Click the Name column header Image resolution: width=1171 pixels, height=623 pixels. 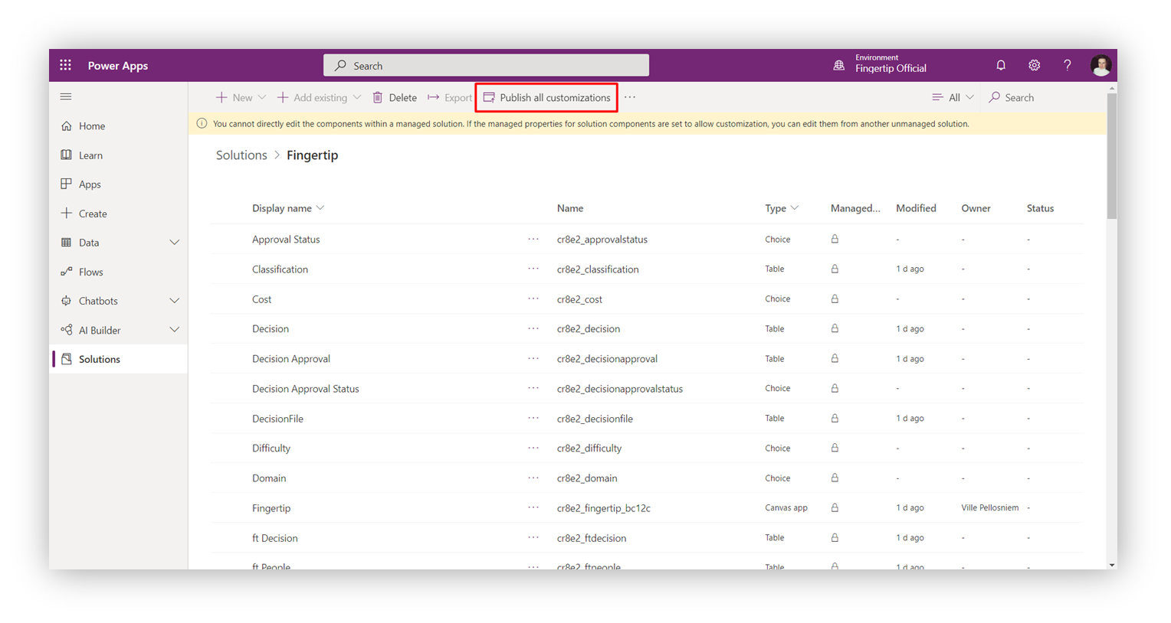click(570, 208)
